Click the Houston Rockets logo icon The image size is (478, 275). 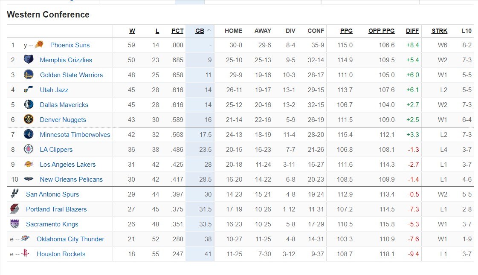26,254
